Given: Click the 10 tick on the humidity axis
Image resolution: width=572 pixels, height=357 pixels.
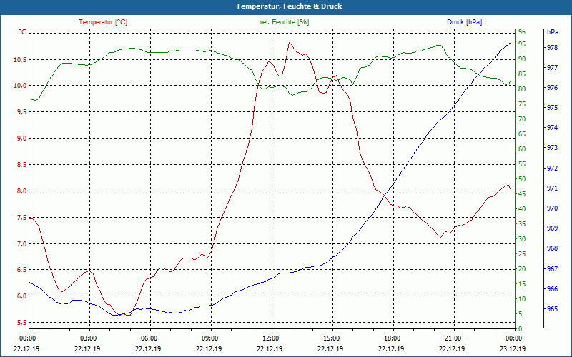Looking at the screenshot, I should coord(522,298).
